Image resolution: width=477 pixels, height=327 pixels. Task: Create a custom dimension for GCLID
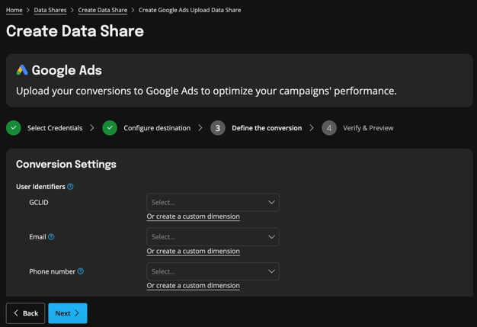click(x=193, y=216)
